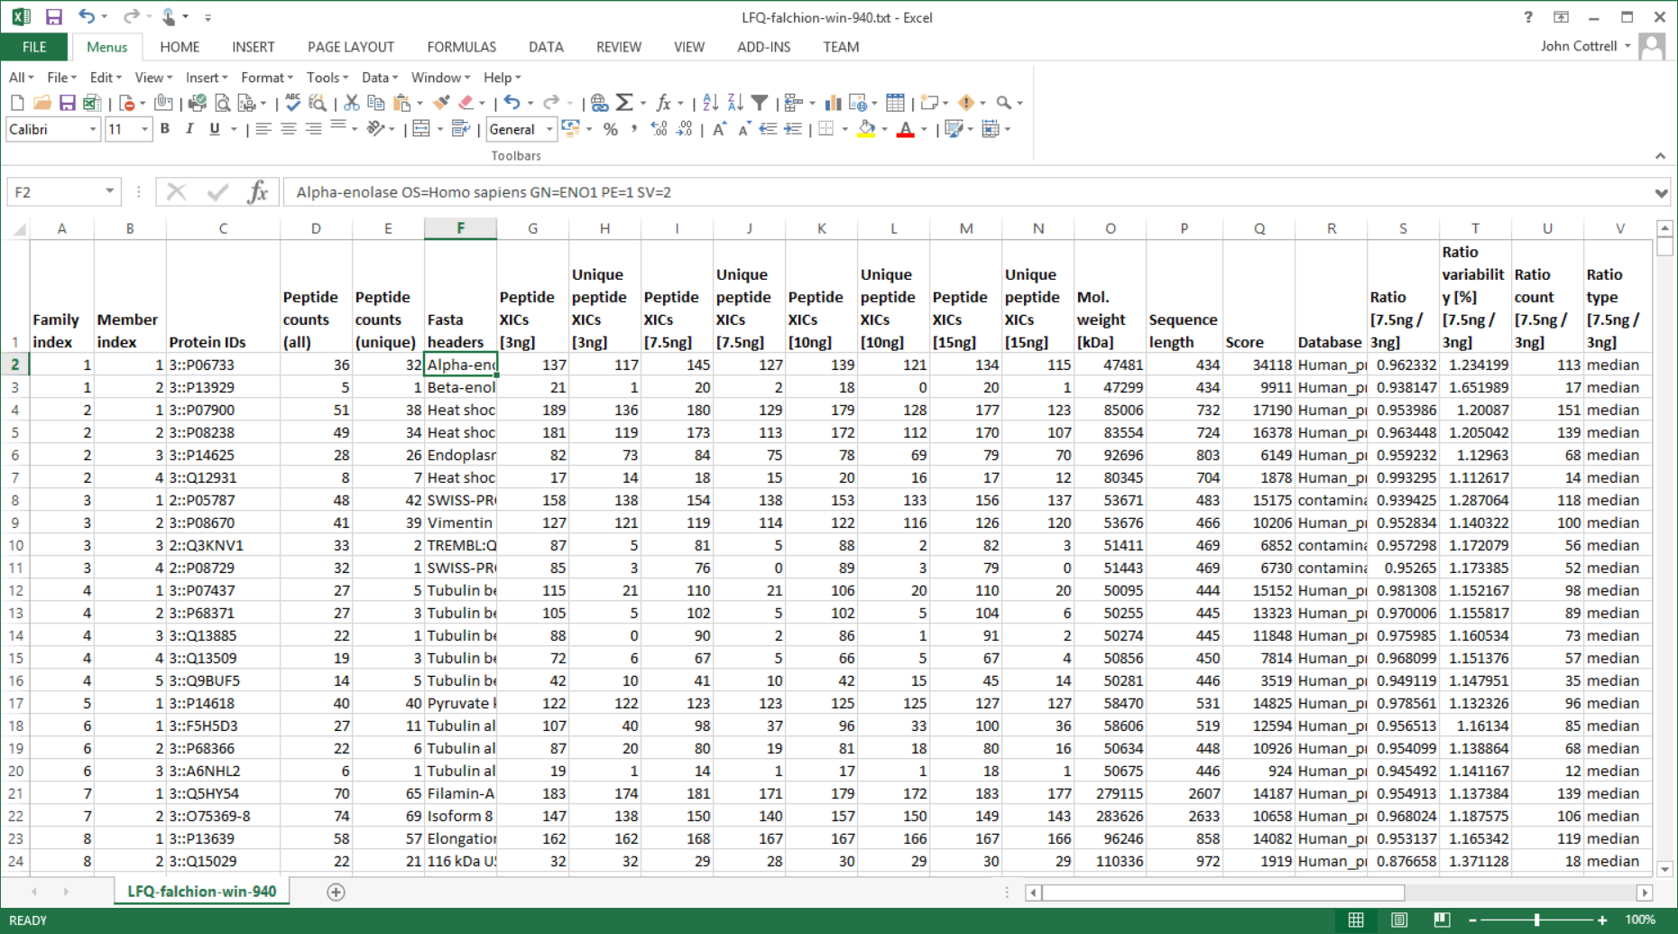
Task: Click the AutoSum icon
Action: 625,103
